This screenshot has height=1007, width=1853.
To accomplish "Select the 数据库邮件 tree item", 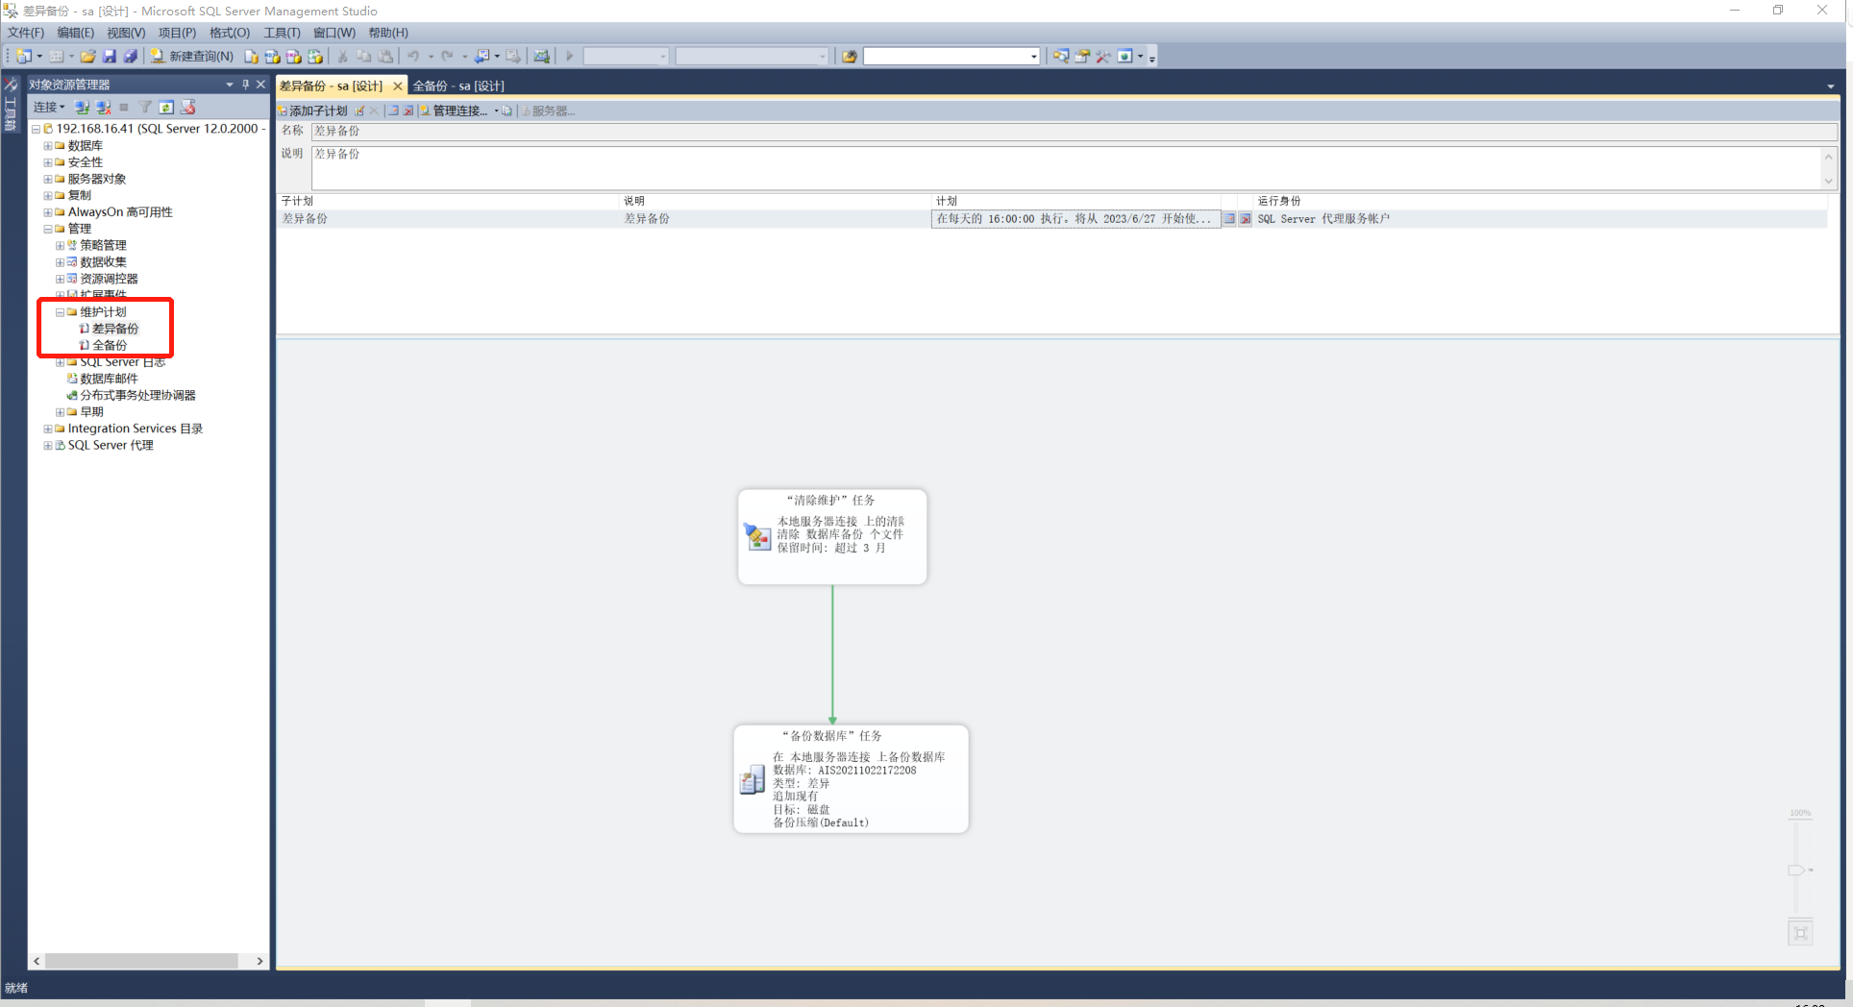I will point(109,379).
